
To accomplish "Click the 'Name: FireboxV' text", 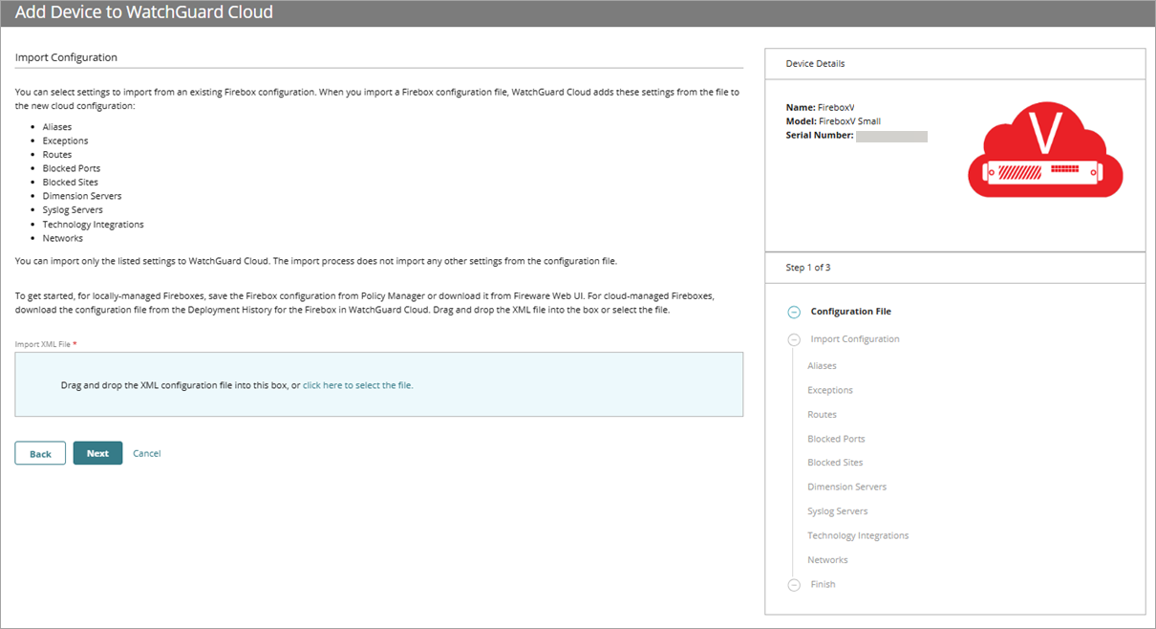I will click(x=820, y=108).
